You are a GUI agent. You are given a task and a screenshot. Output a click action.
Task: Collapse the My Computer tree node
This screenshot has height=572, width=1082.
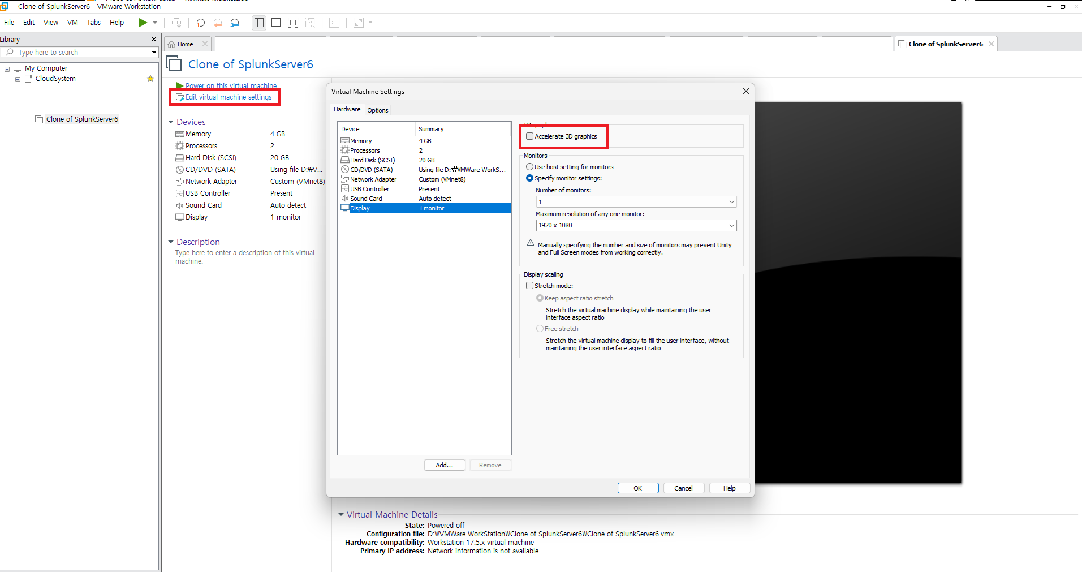7,69
